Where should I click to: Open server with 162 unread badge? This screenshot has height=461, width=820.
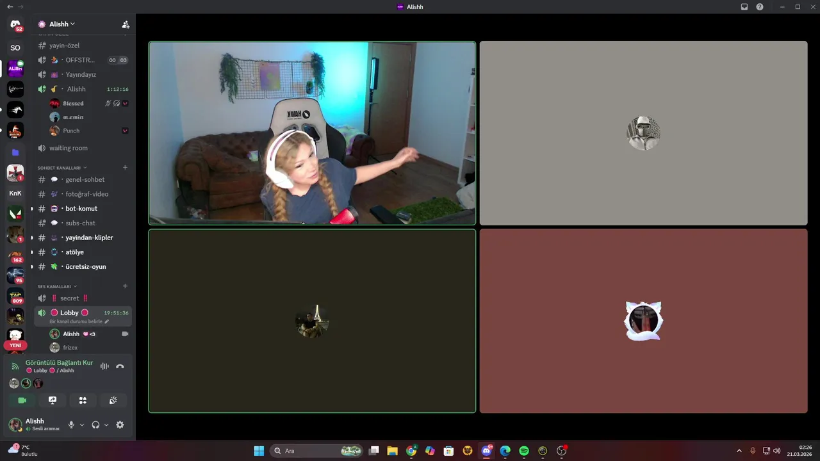pos(15,255)
